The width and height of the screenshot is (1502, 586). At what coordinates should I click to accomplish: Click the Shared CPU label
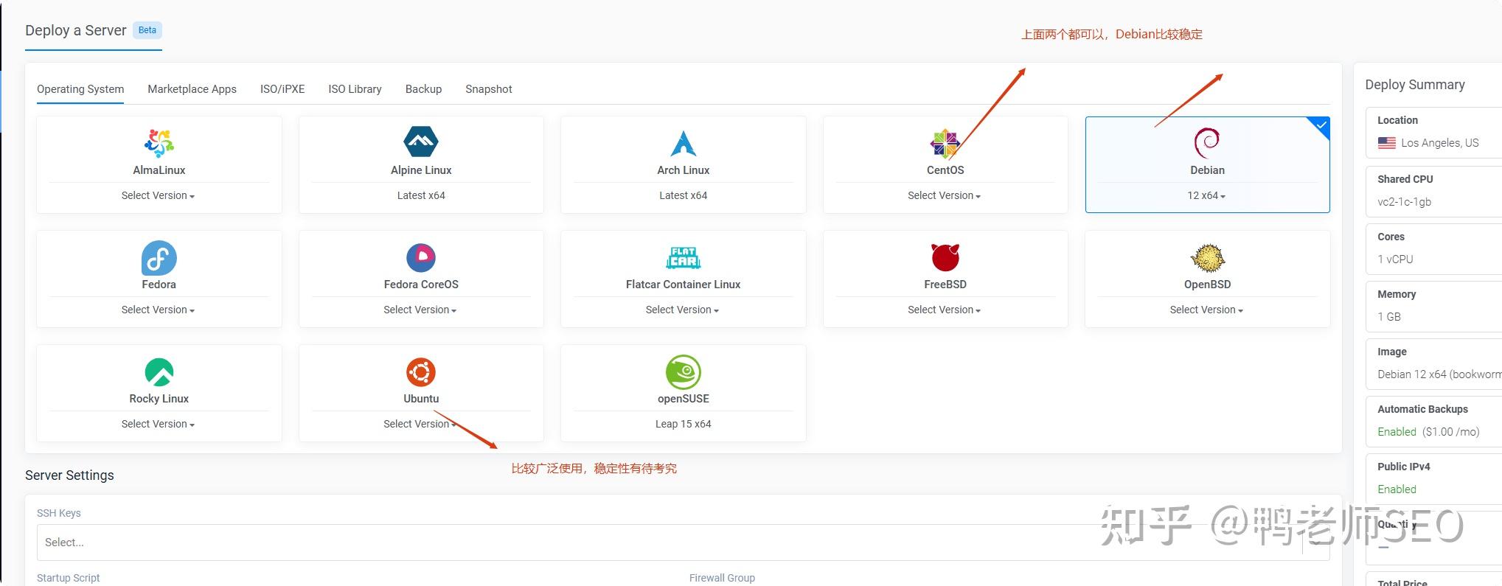pos(1405,179)
